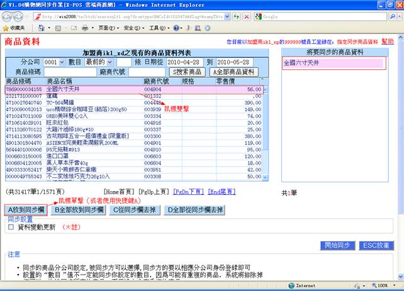This screenshot has height=291, width=404.
Task: Enable 資料變動更新 checkbox
Action: coord(10,228)
